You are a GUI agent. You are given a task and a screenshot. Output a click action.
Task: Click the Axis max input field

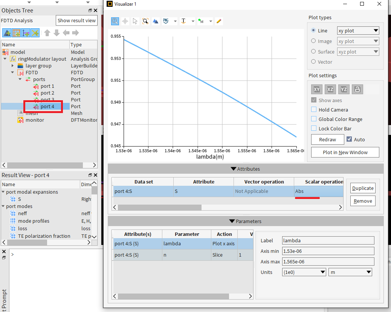coord(328,262)
